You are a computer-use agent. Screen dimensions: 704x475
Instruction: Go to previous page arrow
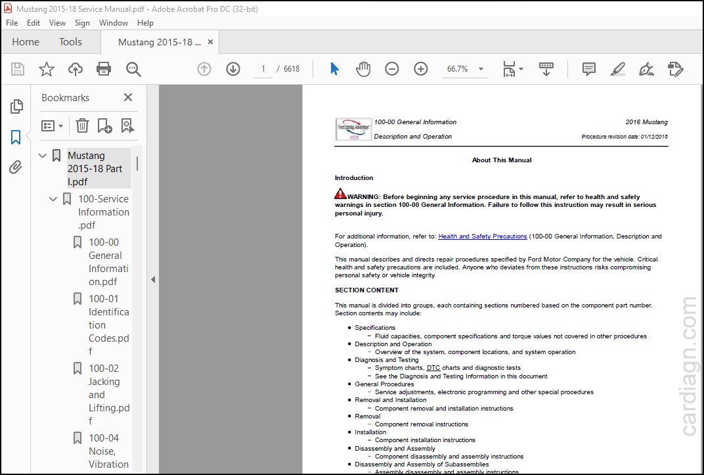(x=204, y=69)
